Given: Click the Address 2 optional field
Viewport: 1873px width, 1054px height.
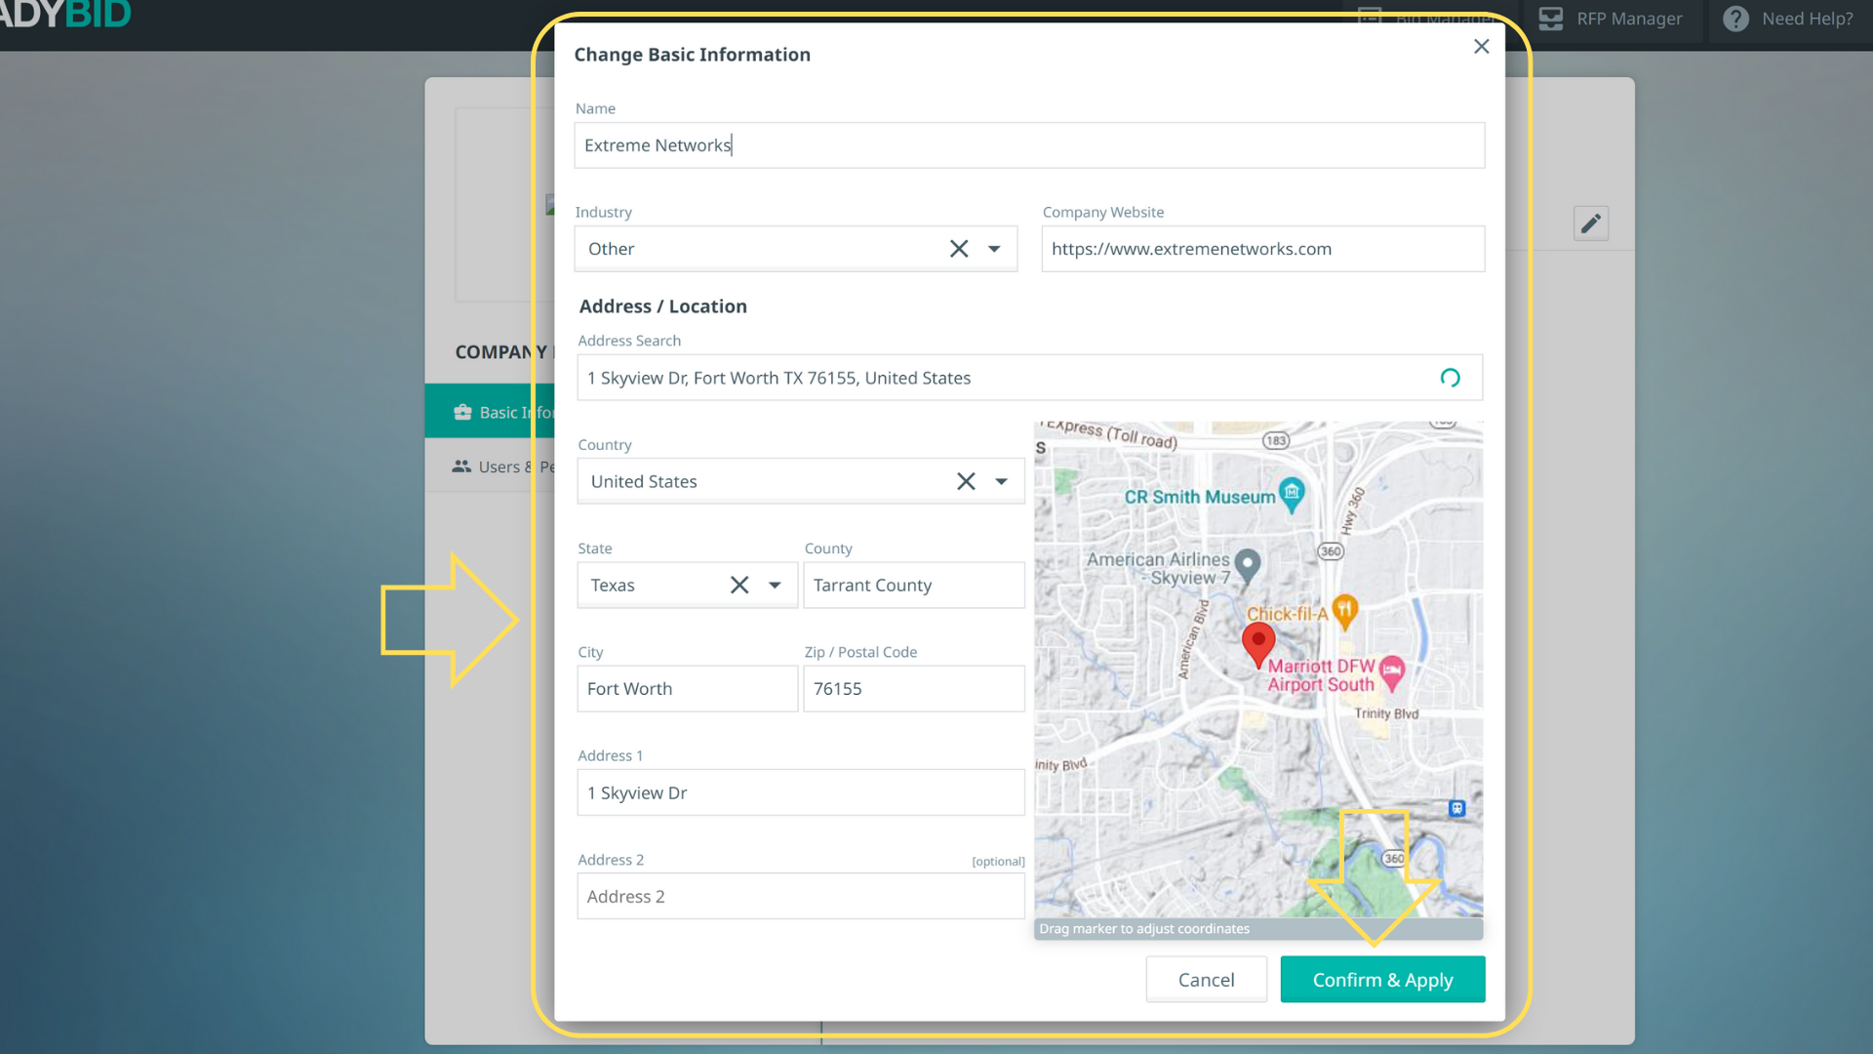Looking at the screenshot, I should [x=800, y=896].
